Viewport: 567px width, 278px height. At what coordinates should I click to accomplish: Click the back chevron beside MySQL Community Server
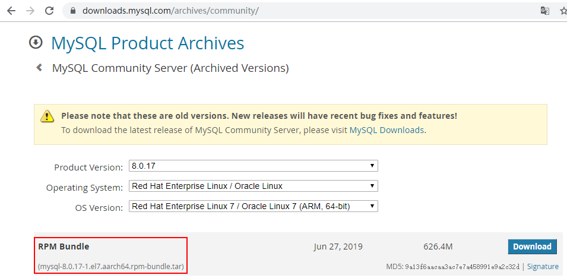tap(39, 67)
